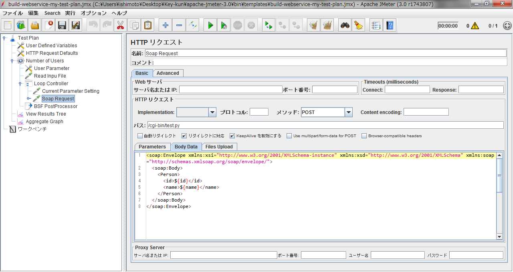Copy the selected element using toolbar

click(x=134, y=26)
